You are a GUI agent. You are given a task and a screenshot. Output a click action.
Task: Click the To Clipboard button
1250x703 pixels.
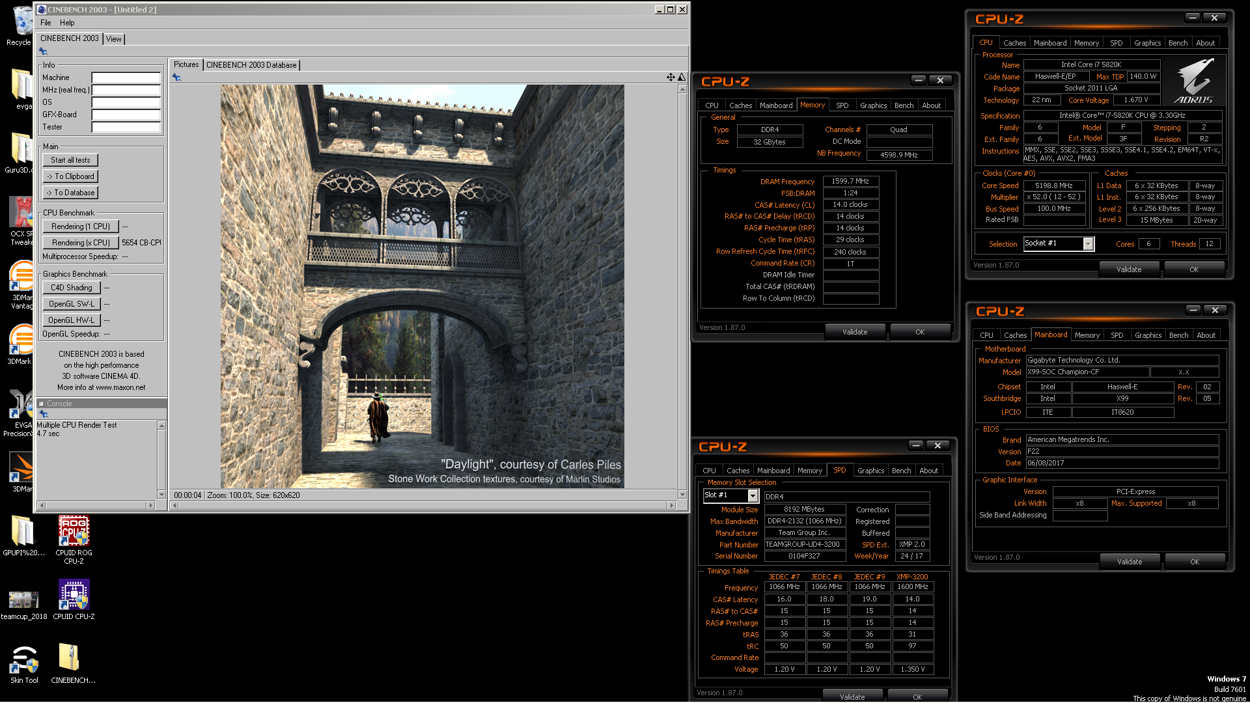coord(70,176)
